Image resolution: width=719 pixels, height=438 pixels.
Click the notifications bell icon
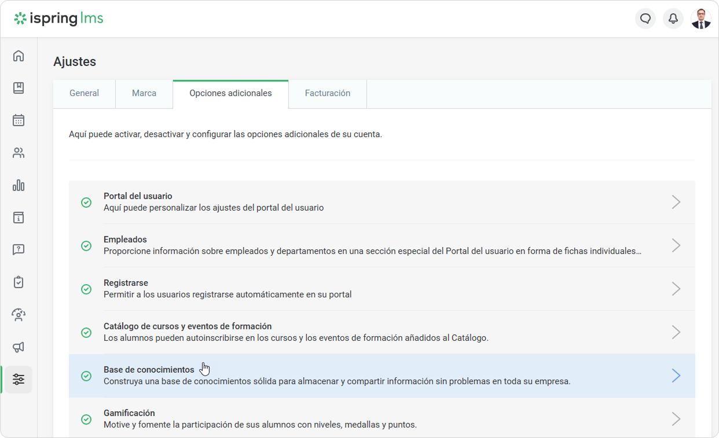(x=673, y=19)
